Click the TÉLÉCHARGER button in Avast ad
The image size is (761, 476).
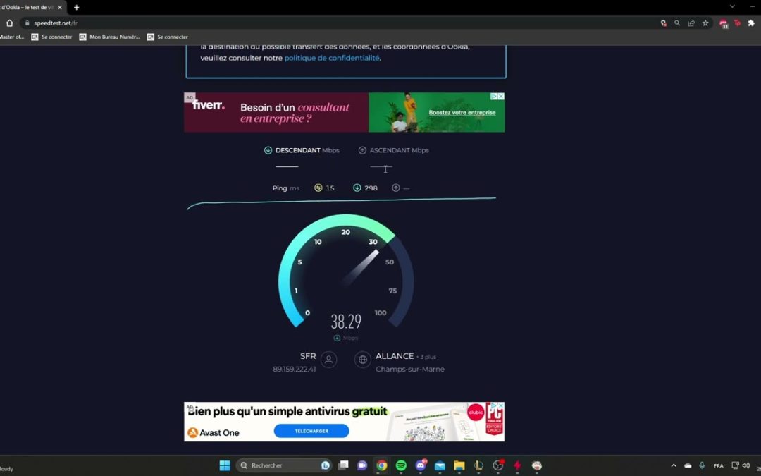tap(311, 431)
